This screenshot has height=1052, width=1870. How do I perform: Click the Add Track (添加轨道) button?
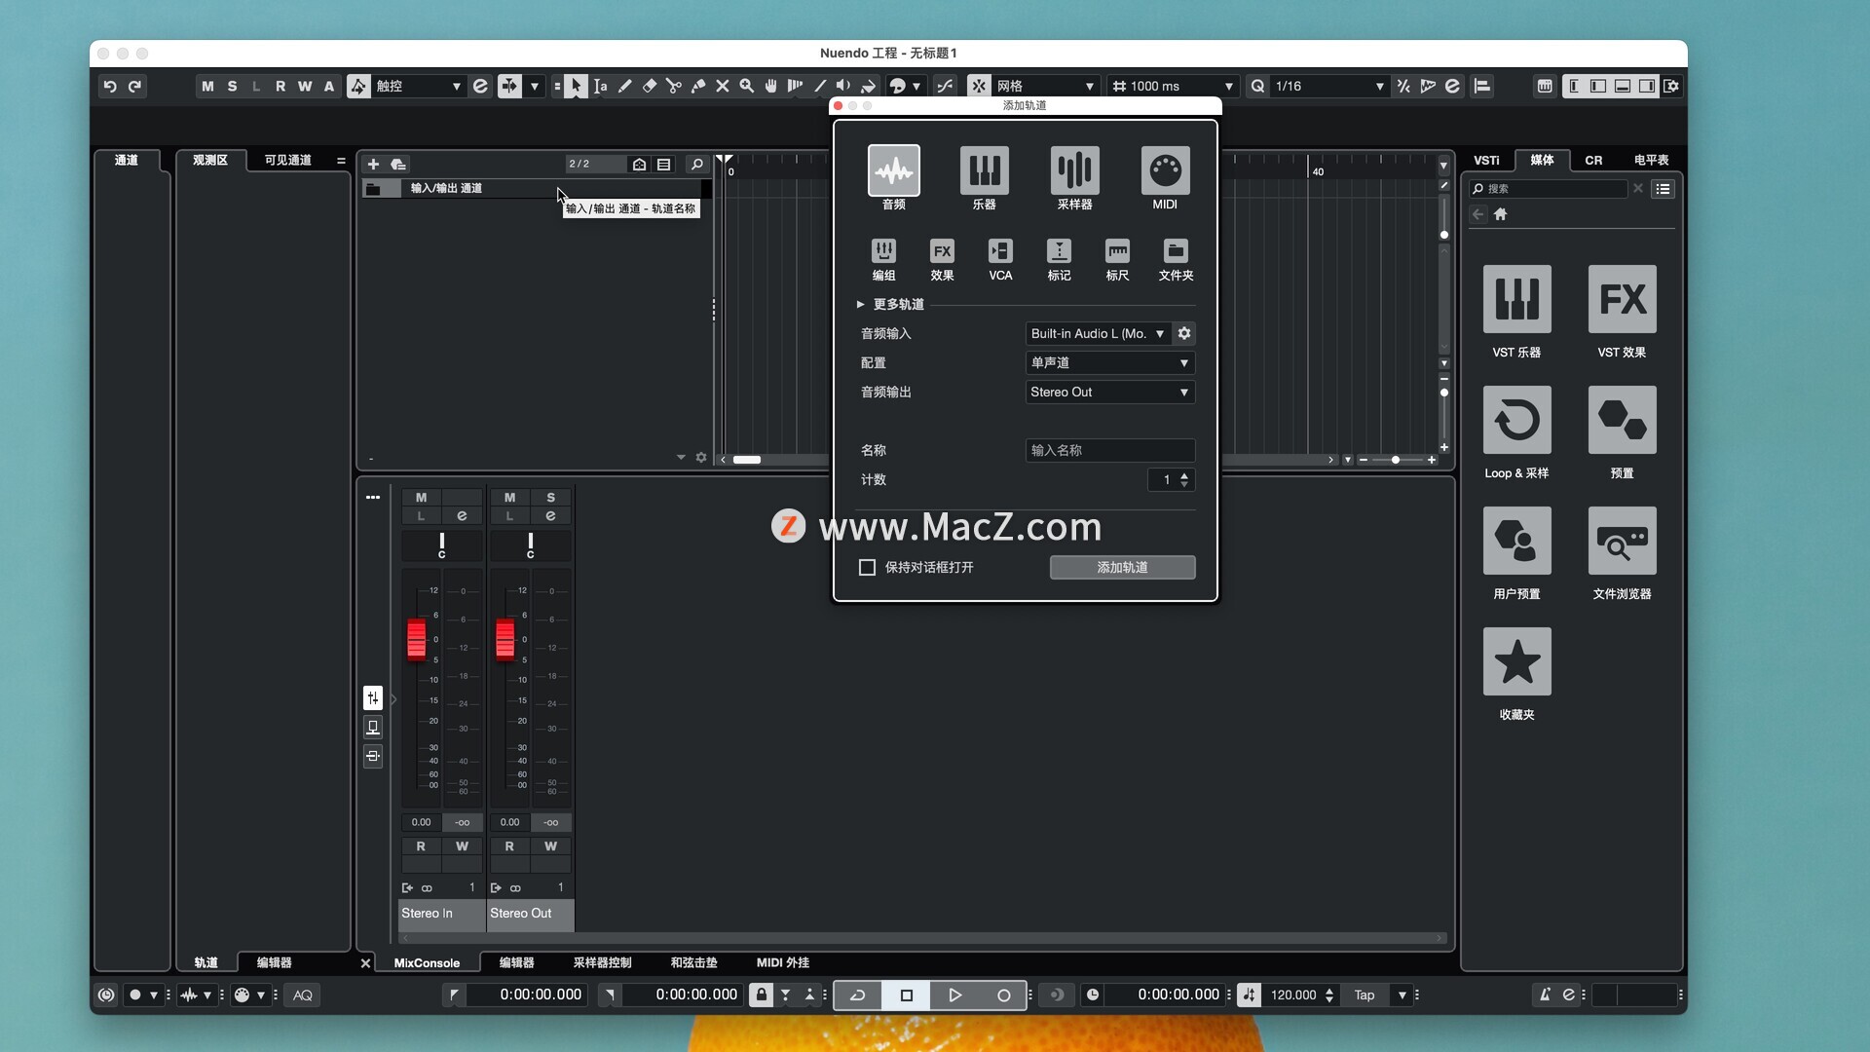pos(1122,567)
